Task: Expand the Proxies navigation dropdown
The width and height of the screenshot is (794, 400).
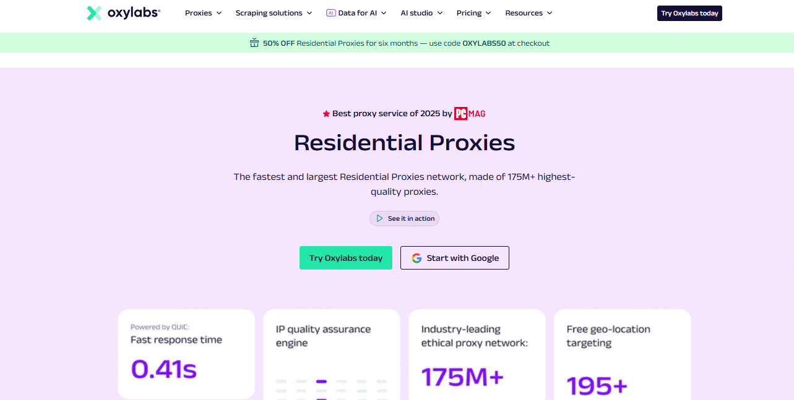Action: pyautogui.click(x=203, y=12)
